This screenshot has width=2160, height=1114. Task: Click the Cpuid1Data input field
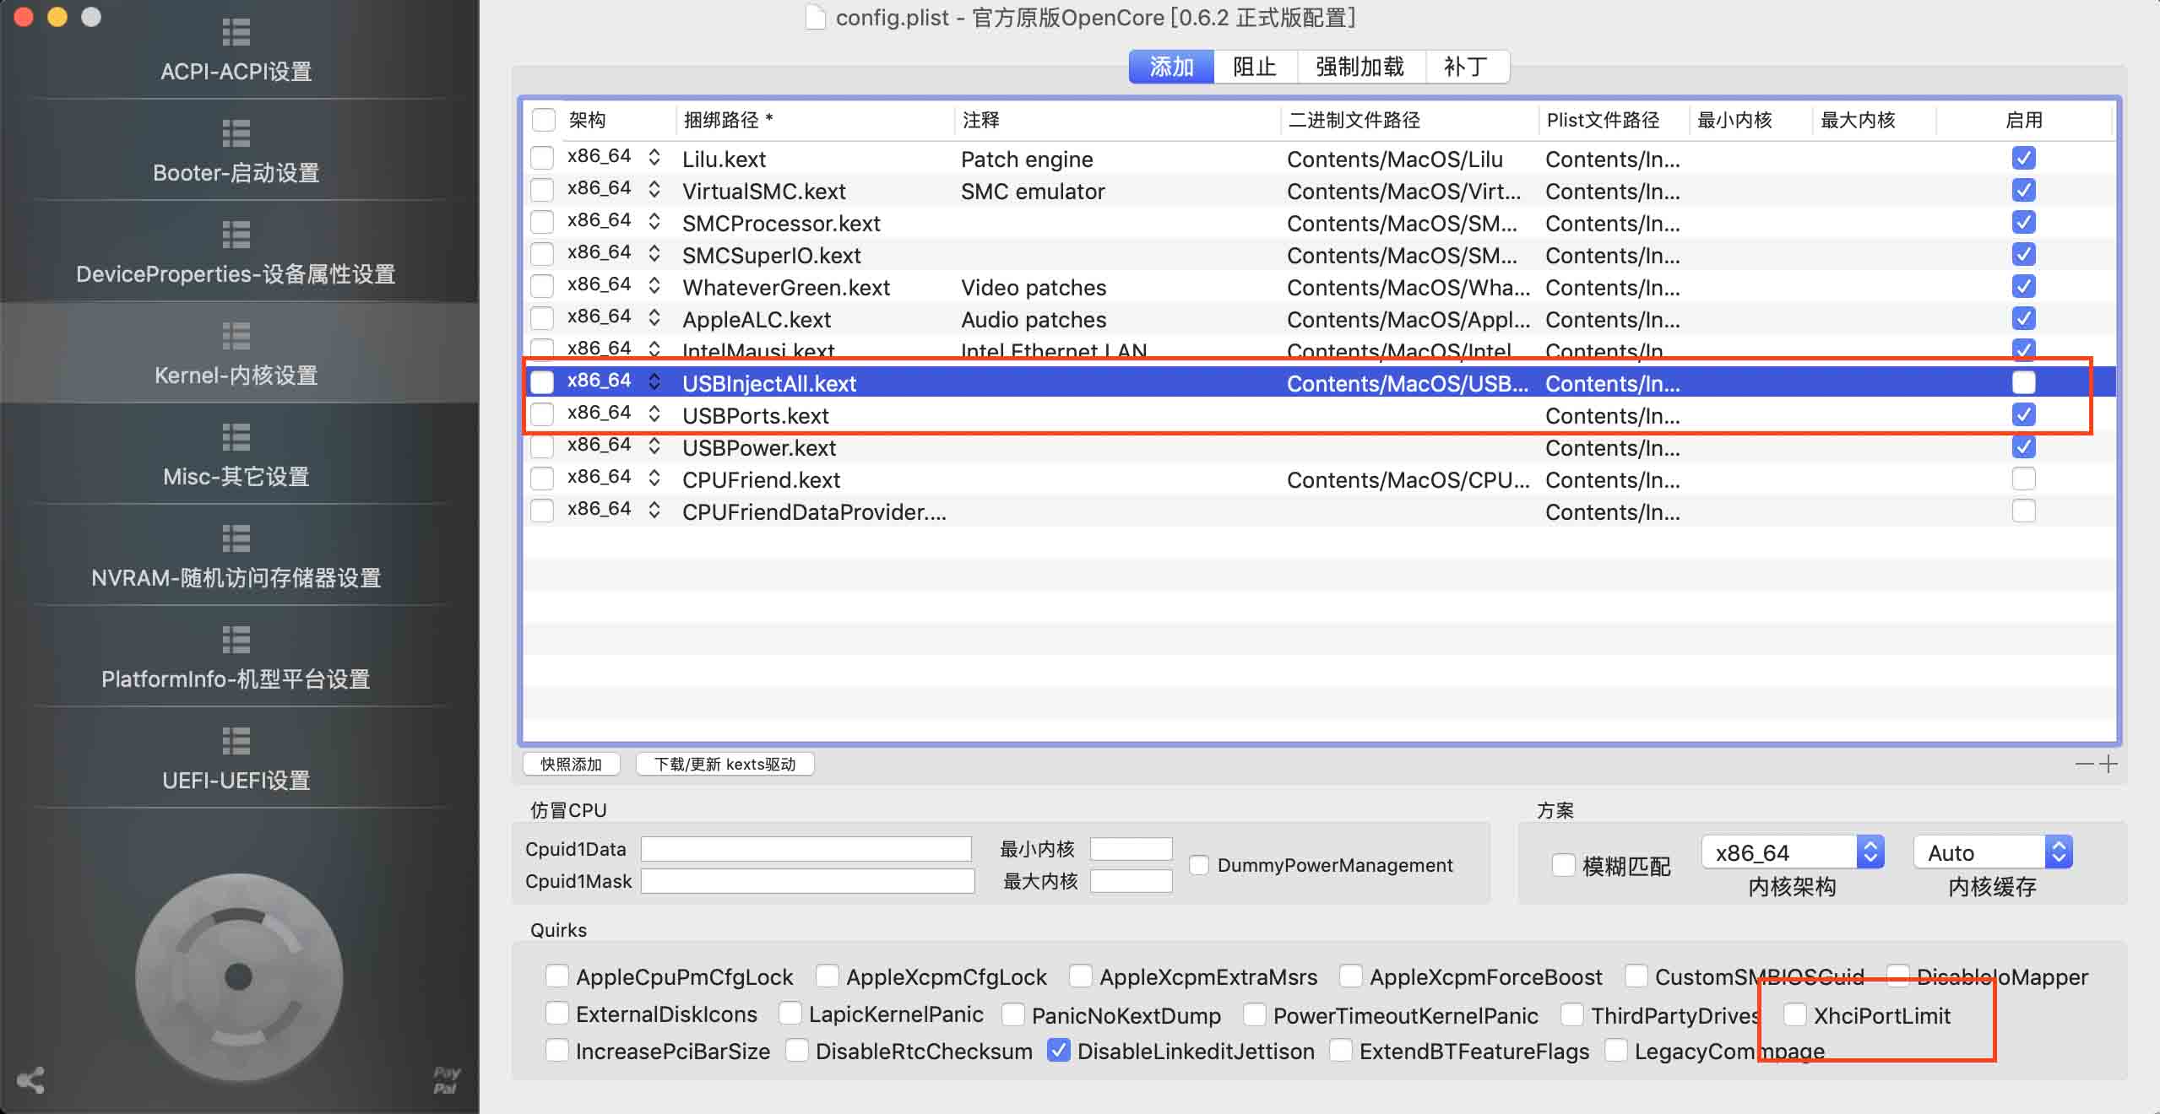click(x=806, y=848)
